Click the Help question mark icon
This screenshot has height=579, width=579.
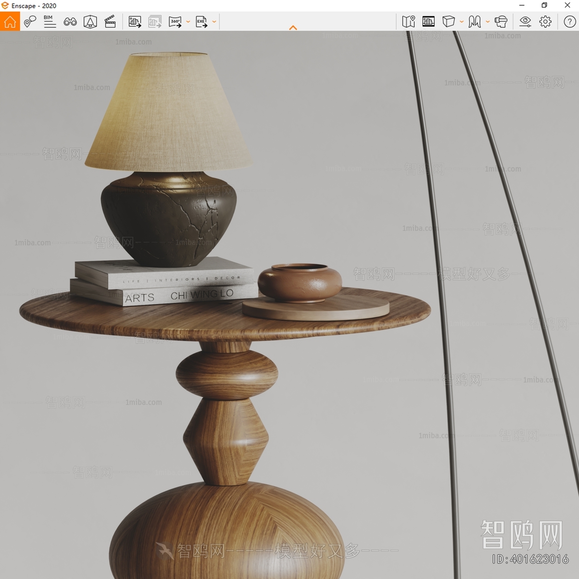point(570,22)
